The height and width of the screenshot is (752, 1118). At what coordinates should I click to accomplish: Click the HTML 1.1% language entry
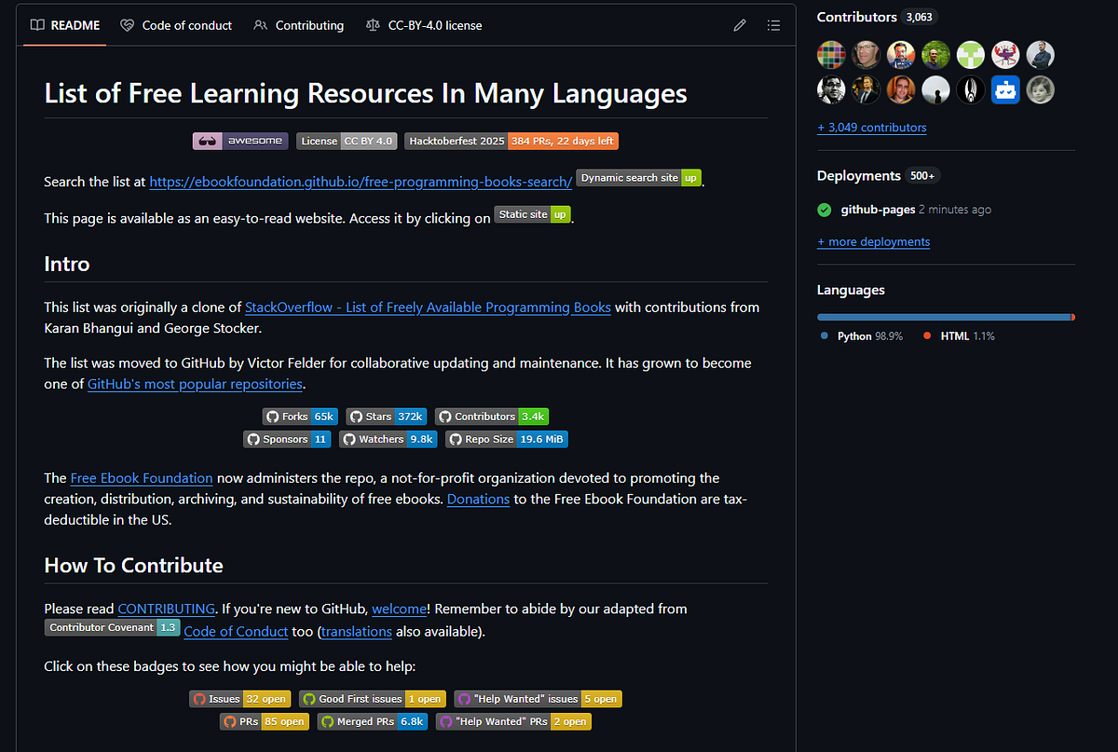click(x=960, y=335)
